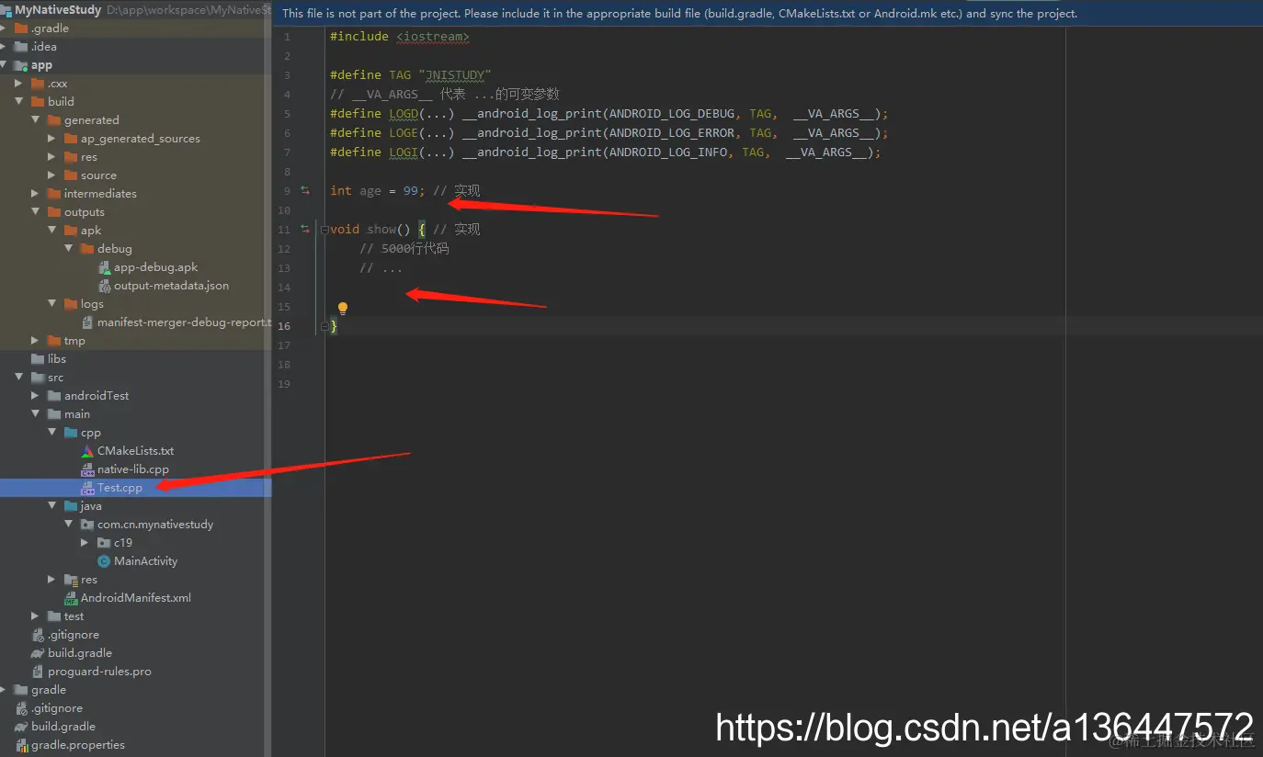The width and height of the screenshot is (1263, 757).
Task: Collapse the src folder arrow
Action: (x=19, y=378)
